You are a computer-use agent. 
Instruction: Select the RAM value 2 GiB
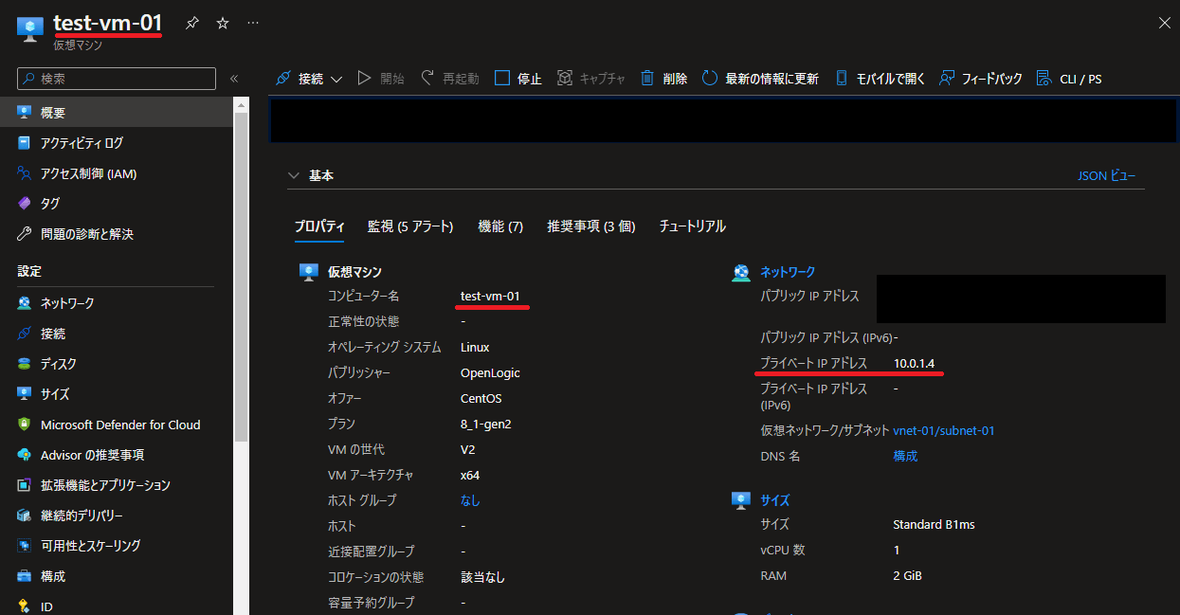click(x=907, y=575)
